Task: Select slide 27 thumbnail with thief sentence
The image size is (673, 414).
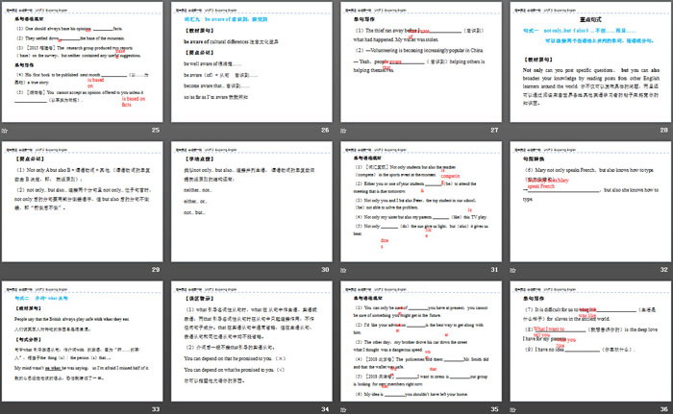Action: coord(421,62)
